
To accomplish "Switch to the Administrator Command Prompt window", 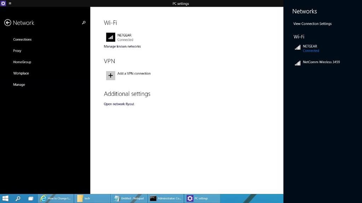I will (x=165, y=198).
